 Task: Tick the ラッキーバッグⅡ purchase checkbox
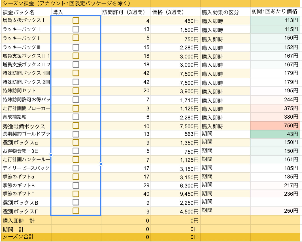(76, 29)
